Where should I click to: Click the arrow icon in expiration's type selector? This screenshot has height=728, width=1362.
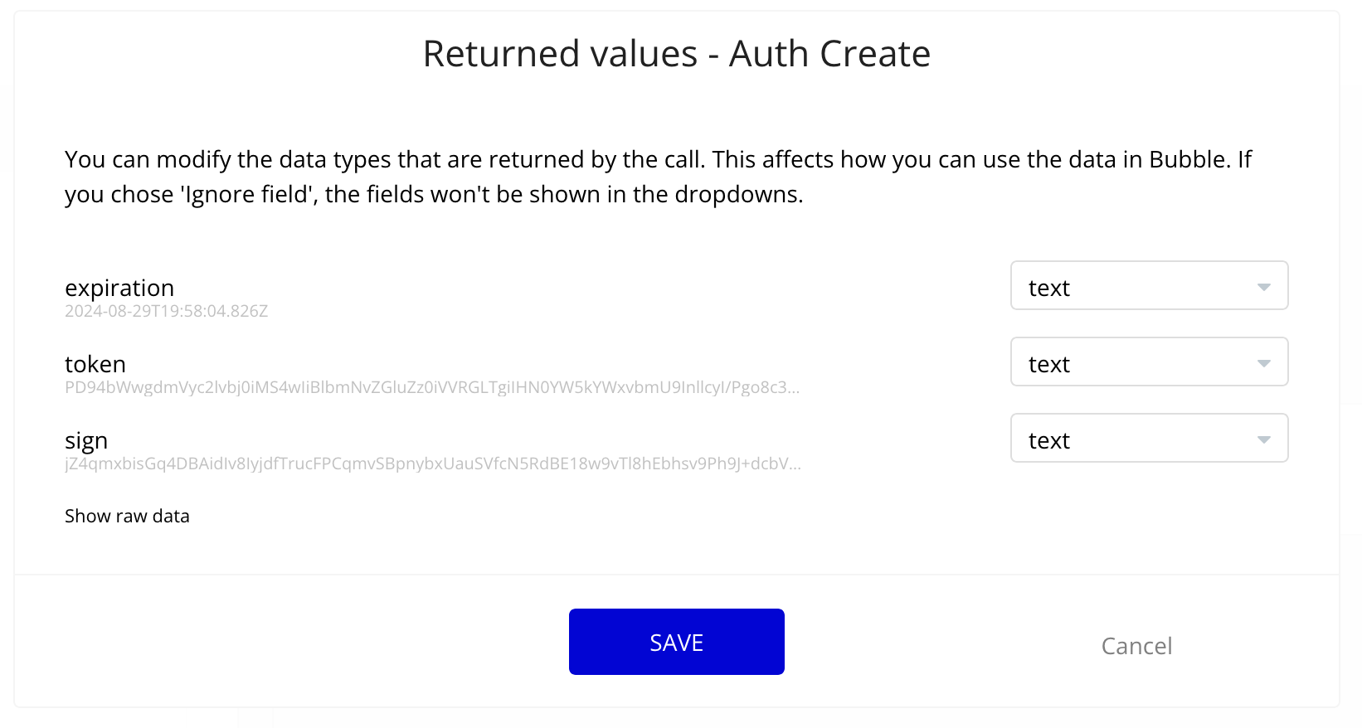(x=1263, y=287)
